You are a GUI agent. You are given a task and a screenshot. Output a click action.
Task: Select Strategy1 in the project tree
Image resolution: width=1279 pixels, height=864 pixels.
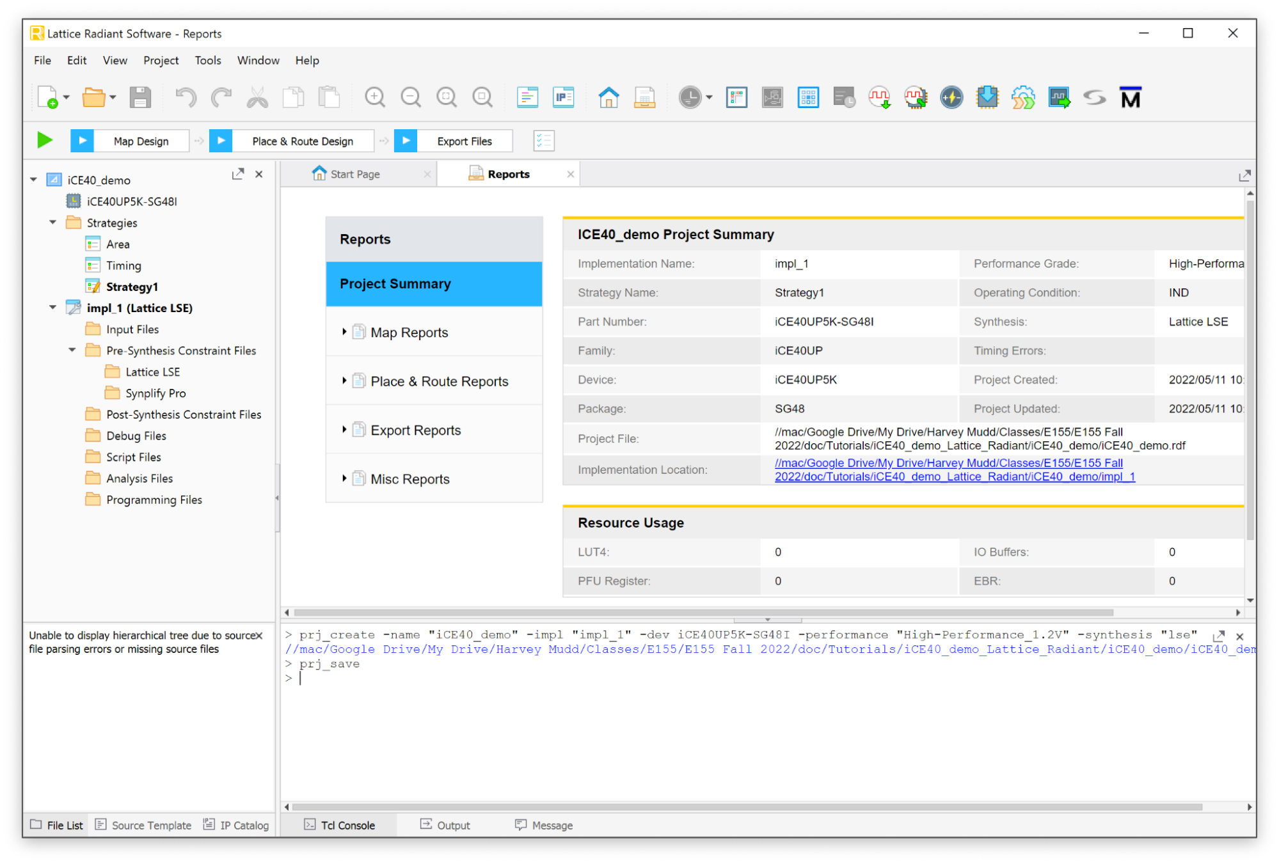(x=132, y=287)
